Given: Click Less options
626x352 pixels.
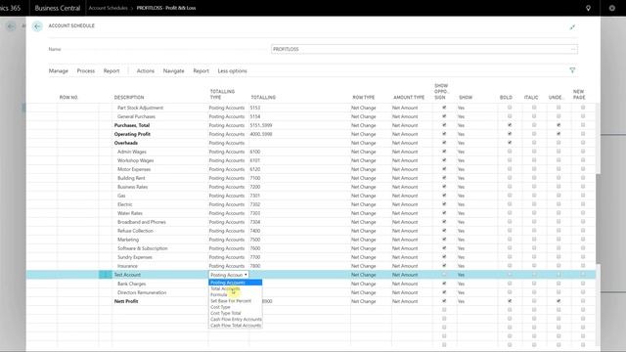Looking at the screenshot, I should [233, 70].
